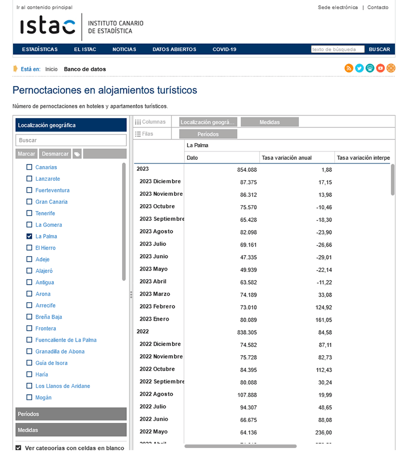The width and height of the screenshot is (407, 470).
Task: Click the Buscar filter input field
Action: tap(71, 140)
